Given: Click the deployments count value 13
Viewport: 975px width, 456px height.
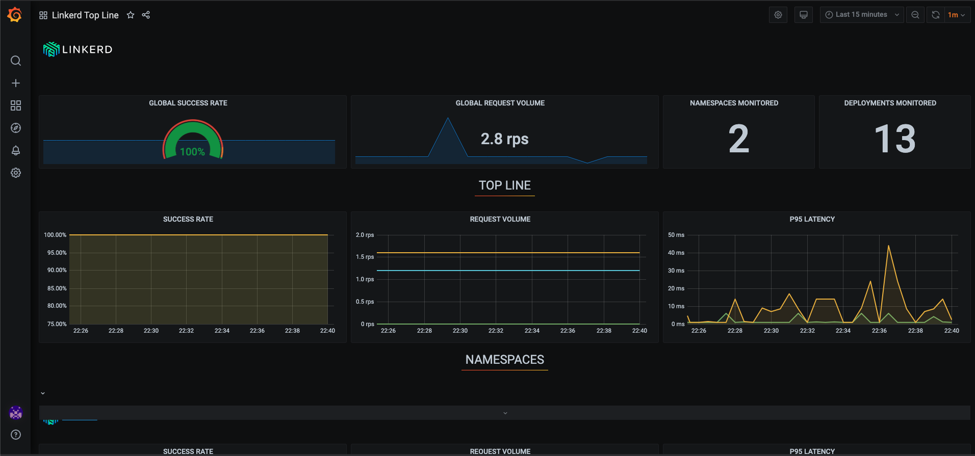Looking at the screenshot, I should click(x=895, y=139).
